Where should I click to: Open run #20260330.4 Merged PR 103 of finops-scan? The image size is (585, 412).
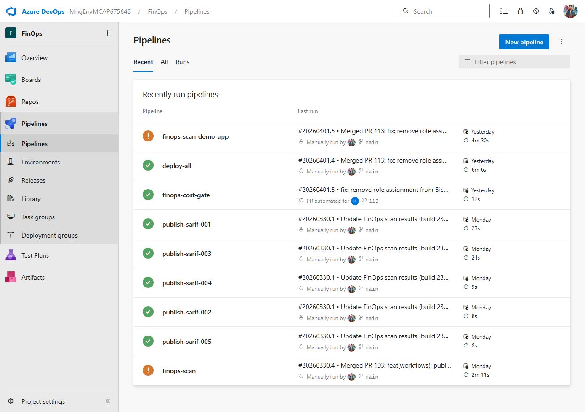(x=375, y=365)
